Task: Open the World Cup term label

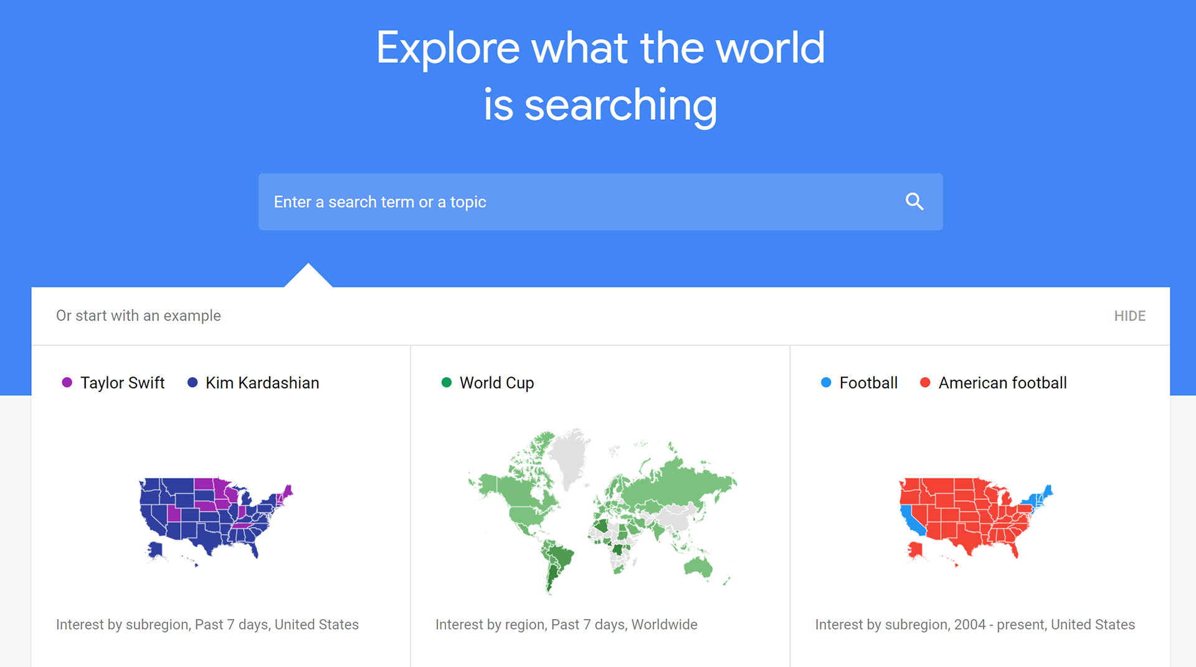Action: pos(496,383)
